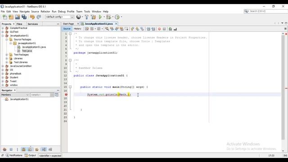Expand the Test Packages node

pos(7,54)
